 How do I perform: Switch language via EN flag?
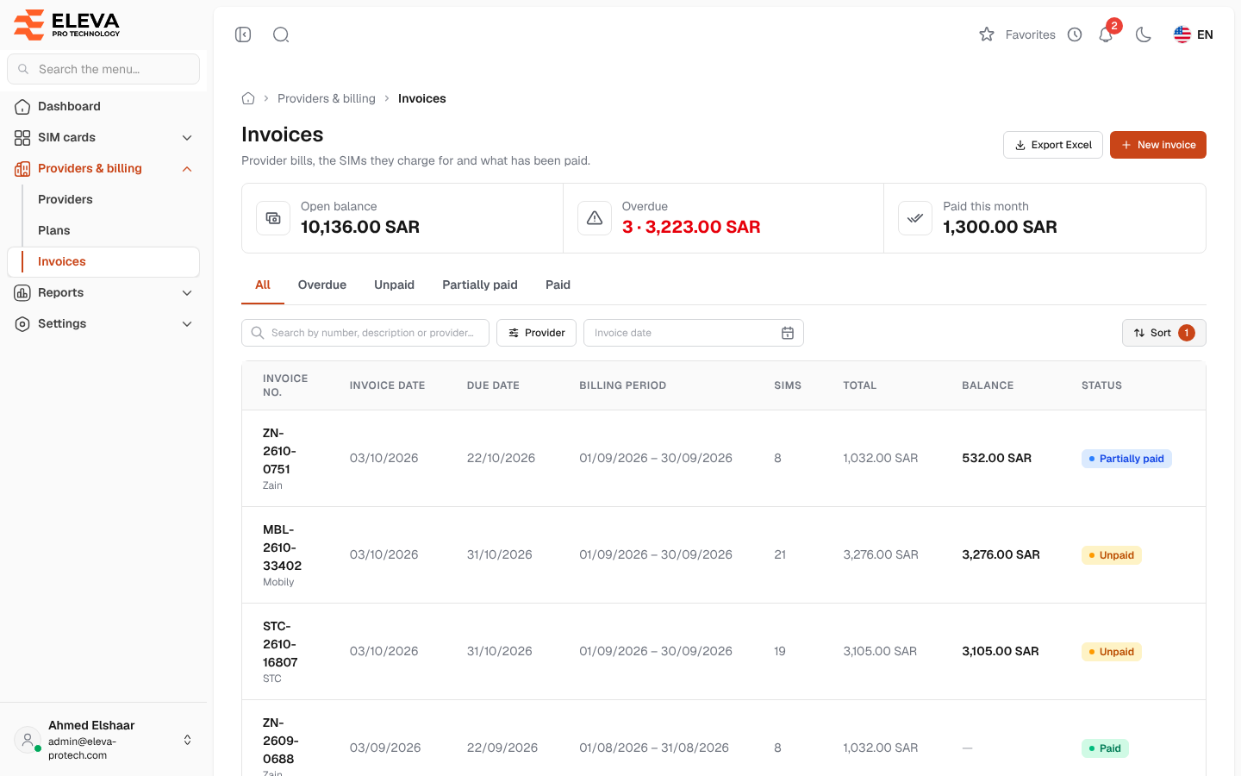point(1194,34)
